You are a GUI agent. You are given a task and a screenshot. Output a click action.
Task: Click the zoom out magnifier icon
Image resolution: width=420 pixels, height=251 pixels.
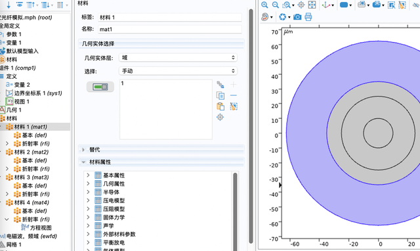[276, 5]
